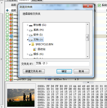
Task: Select 娱乐 (K:) in the folder tree
Action: click(38, 54)
